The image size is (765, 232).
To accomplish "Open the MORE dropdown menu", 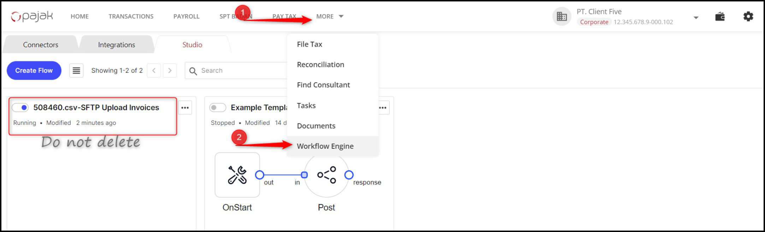I will [x=330, y=17].
